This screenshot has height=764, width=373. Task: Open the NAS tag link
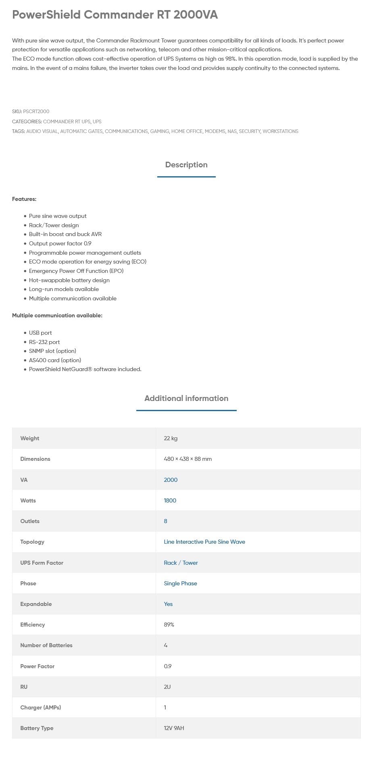(x=232, y=131)
